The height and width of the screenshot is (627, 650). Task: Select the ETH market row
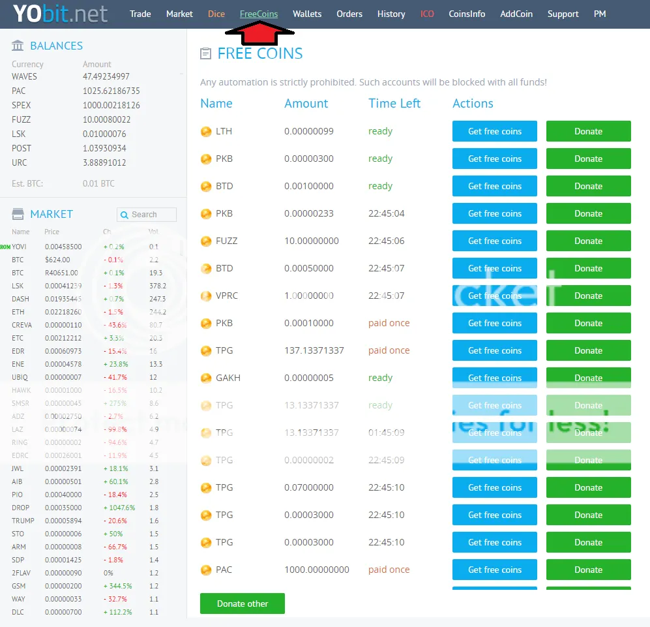(89, 312)
